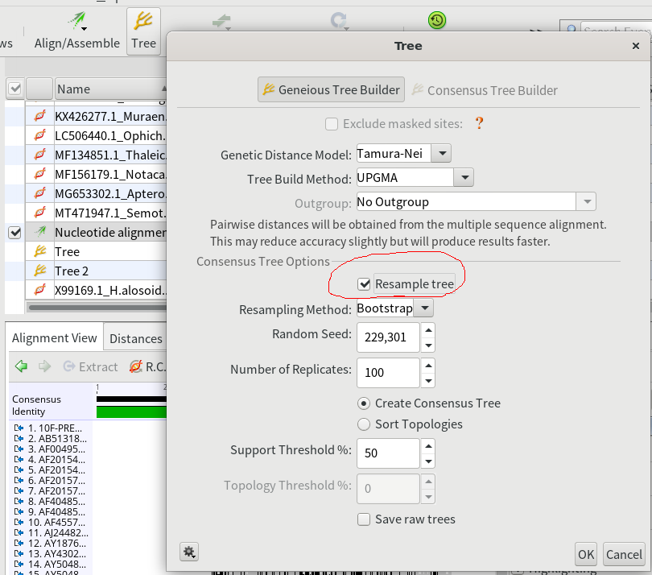
Task: Click the green back arrow in Alignment View
Action: click(x=21, y=366)
